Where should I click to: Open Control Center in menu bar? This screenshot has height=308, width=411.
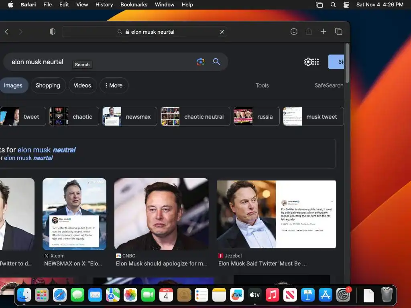[346, 5]
